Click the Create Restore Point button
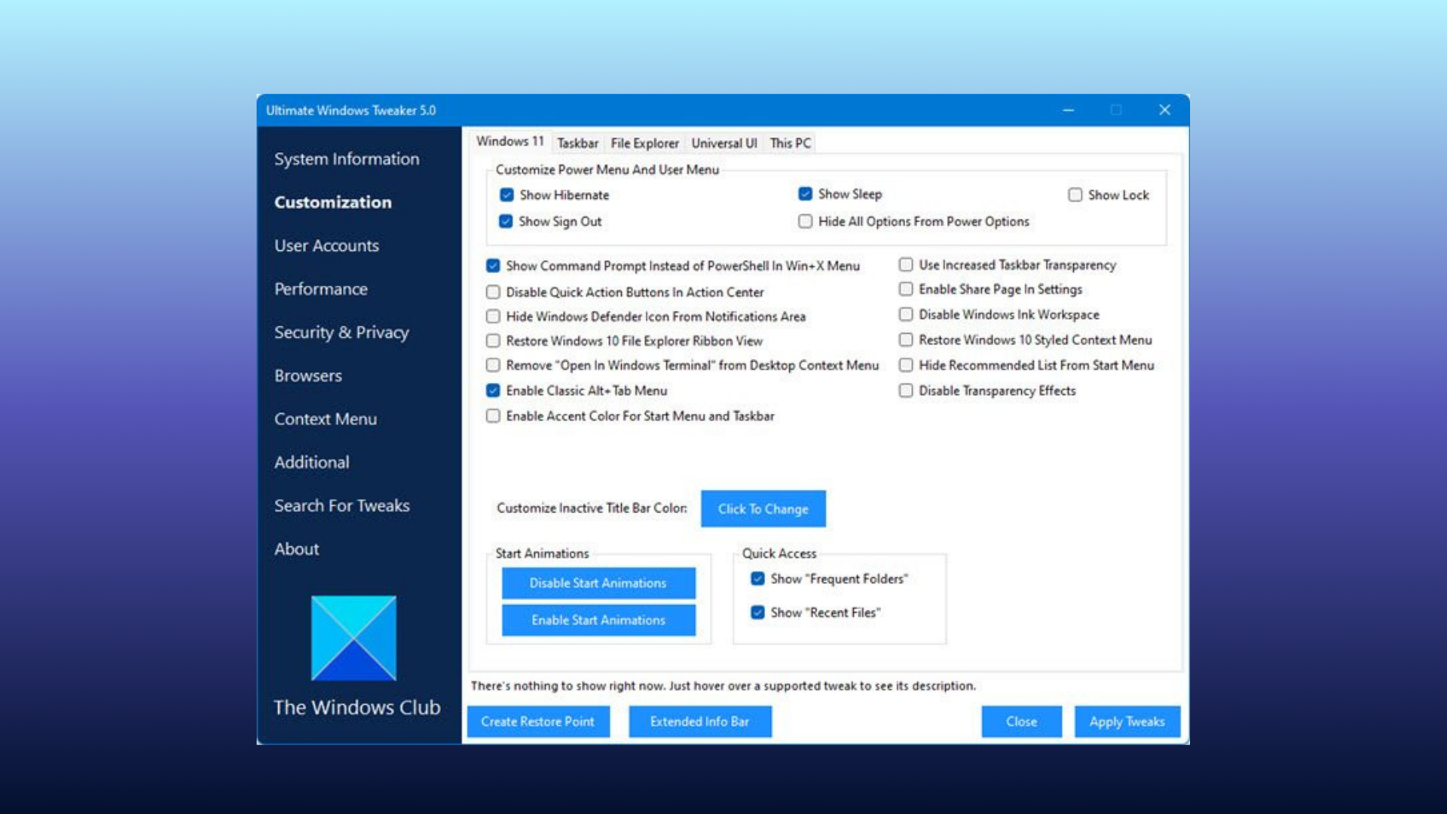This screenshot has width=1447, height=814. click(x=538, y=721)
